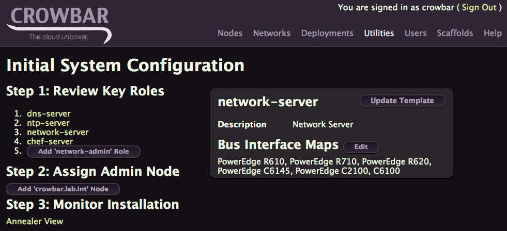Open the Utilities menu

[379, 33]
